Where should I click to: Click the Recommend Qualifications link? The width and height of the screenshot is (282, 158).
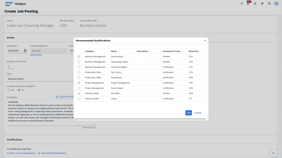54,153
